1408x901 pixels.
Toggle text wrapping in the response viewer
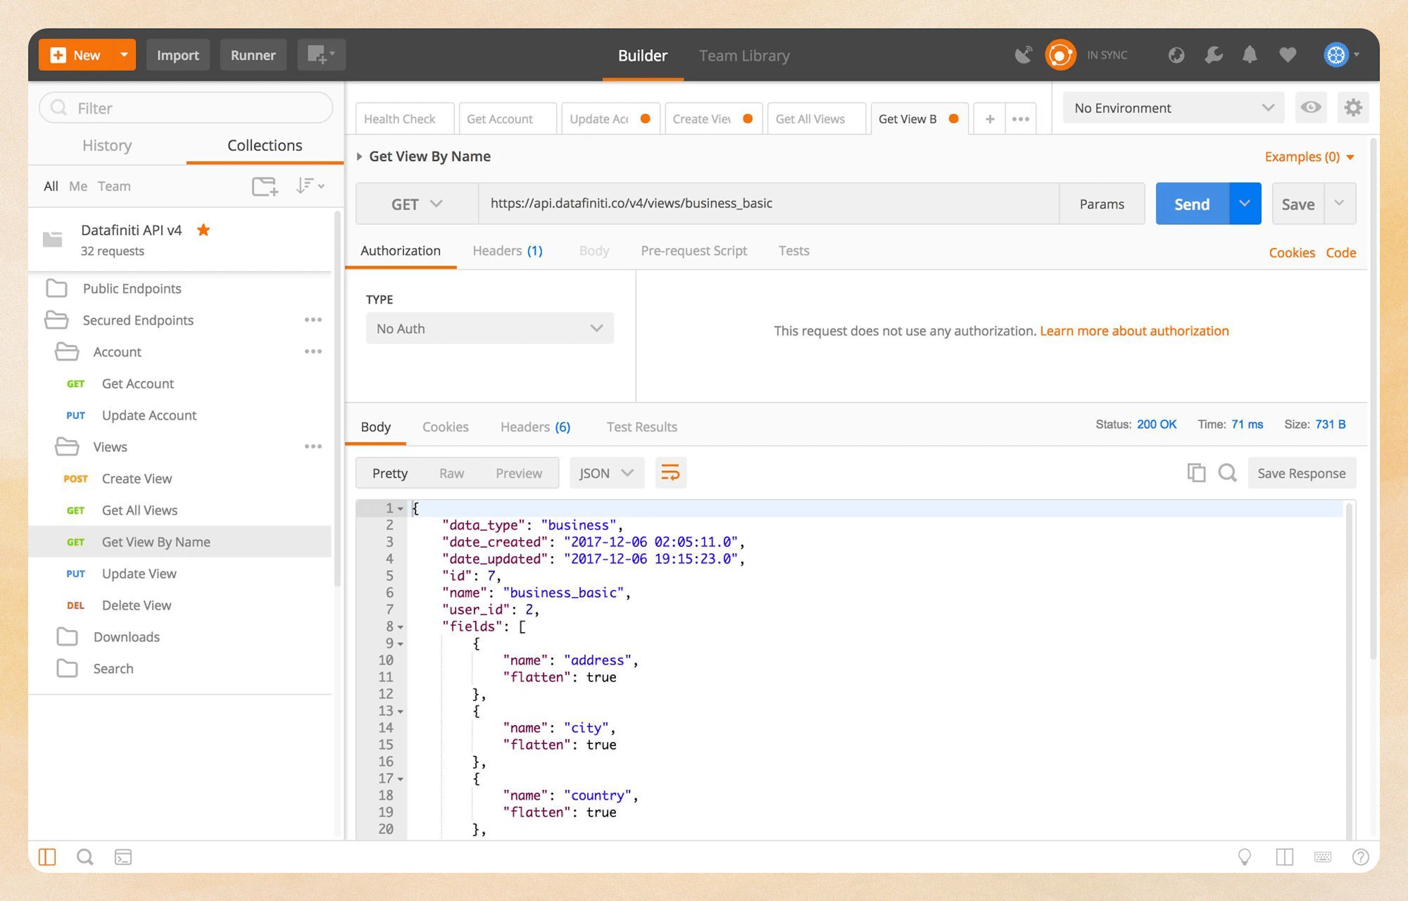click(671, 473)
